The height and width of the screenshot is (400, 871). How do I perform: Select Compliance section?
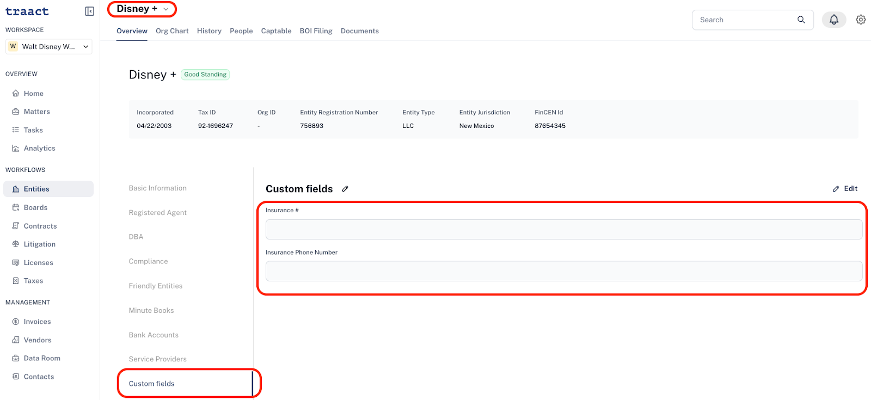(x=149, y=261)
